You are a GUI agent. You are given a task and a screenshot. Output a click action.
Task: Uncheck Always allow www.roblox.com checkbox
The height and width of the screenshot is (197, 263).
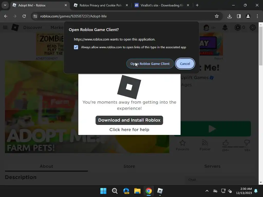coord(76,47)
